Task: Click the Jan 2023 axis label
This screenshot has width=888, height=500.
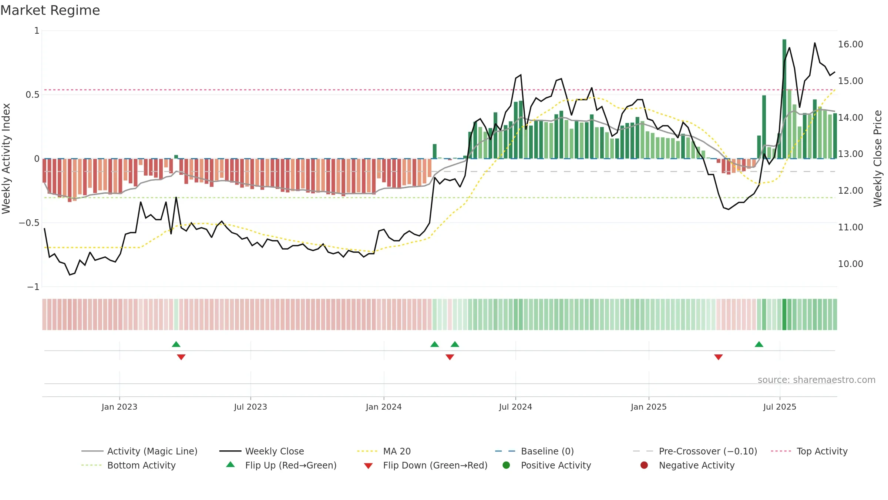Action: click(120, 407)
